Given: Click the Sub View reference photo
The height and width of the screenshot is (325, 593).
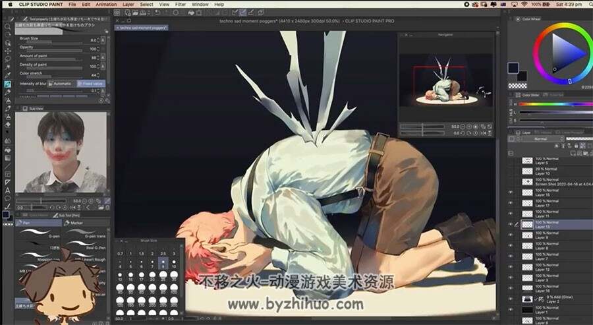Looking at the screenshot, I should click(x=61, y=152).
